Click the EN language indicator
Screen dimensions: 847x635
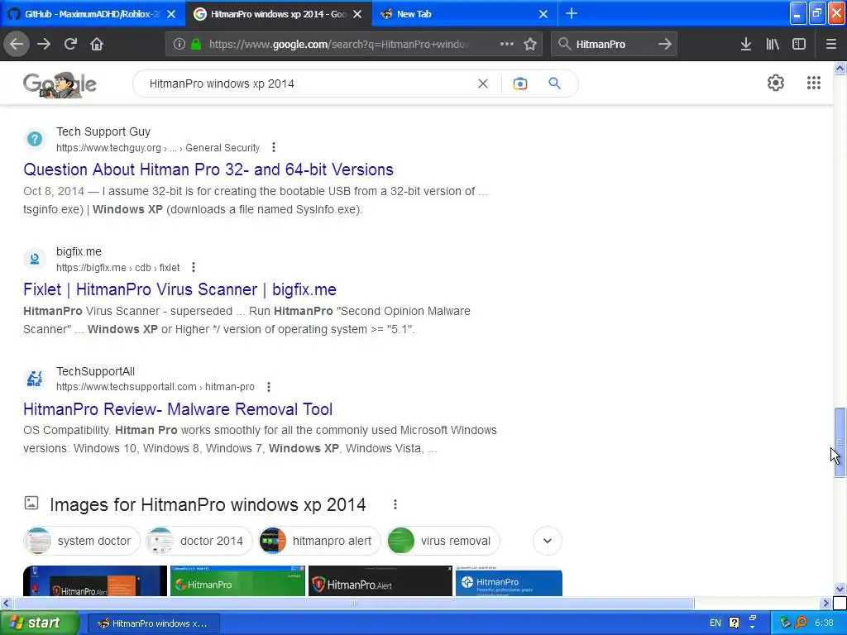(715, 623)
